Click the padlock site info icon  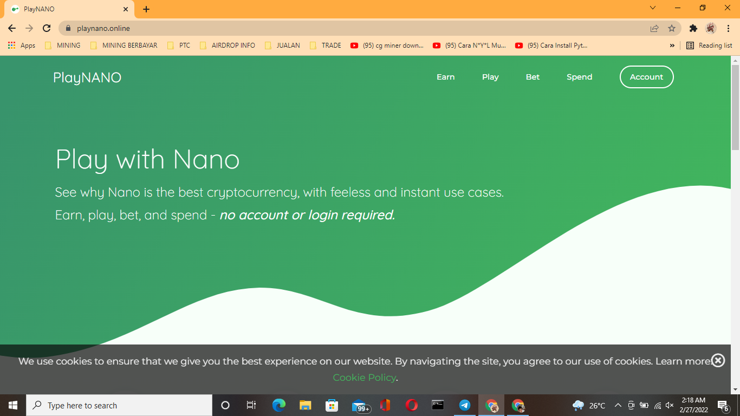(x=68, y=28)
